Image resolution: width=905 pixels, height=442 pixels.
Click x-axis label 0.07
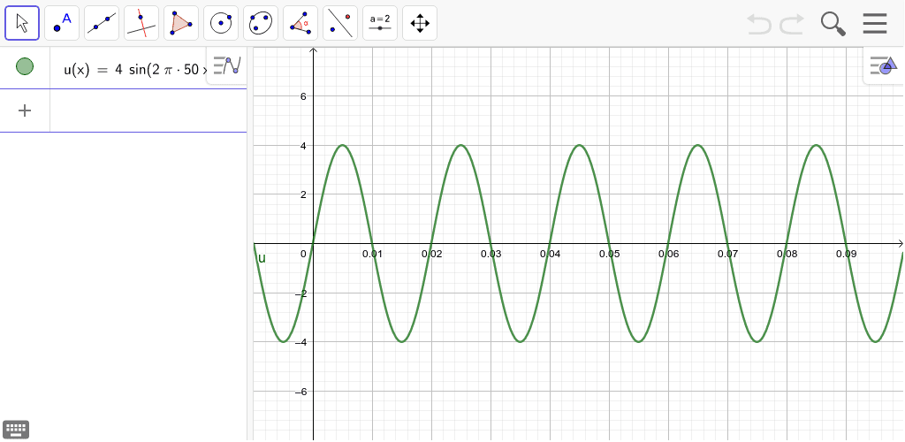(x=726, y=254)
